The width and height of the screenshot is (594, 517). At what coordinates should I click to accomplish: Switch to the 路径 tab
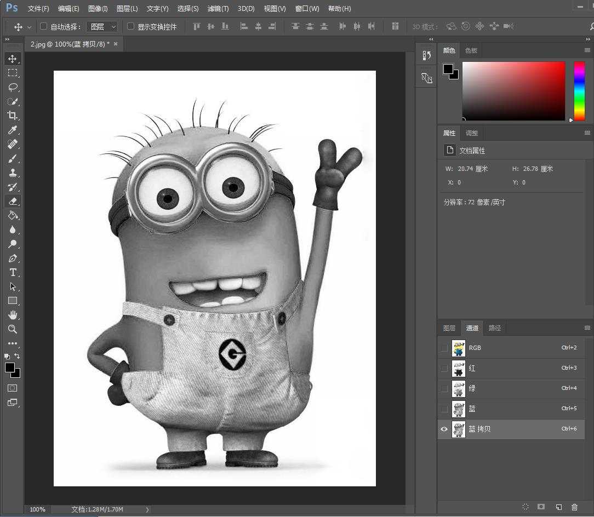coord(494,328)
